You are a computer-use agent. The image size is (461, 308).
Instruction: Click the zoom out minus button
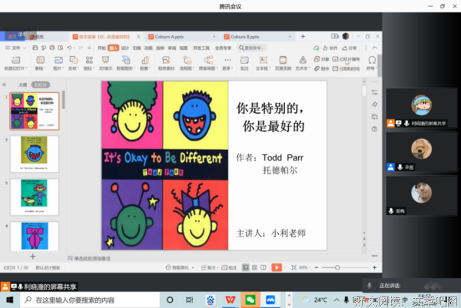tap(317, 267)
